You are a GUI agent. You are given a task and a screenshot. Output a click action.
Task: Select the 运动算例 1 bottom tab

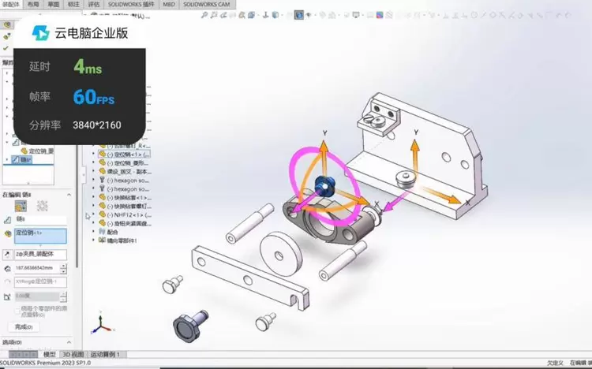point(105,355)
